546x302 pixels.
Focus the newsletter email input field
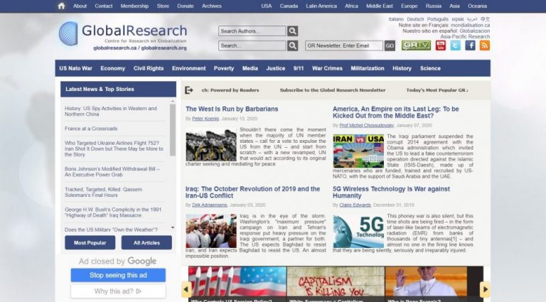[x=344, y=45]
